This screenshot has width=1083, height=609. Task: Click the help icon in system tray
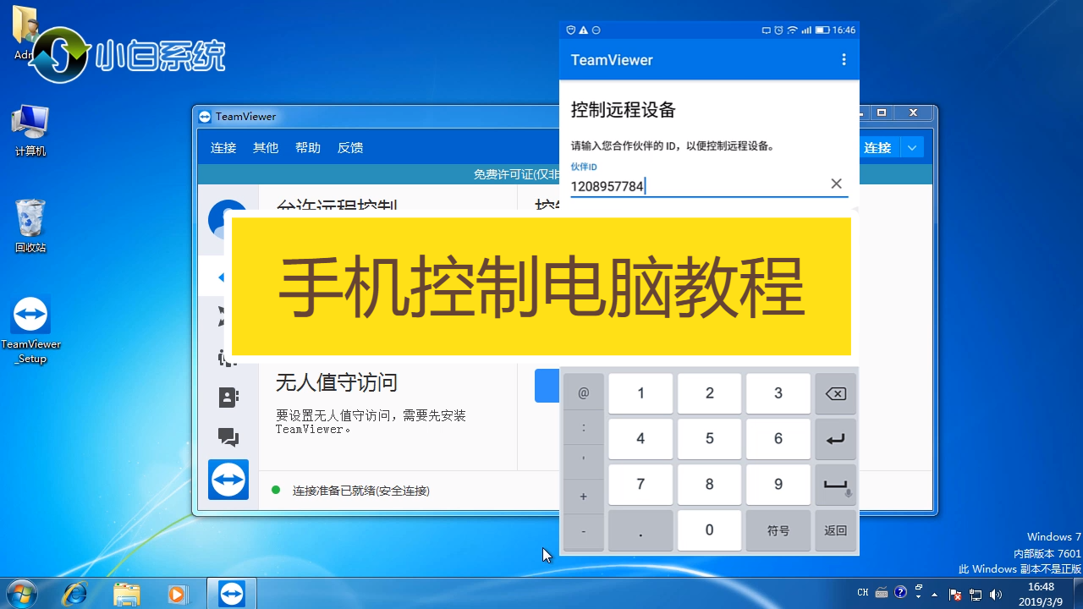tap(900, 592)
